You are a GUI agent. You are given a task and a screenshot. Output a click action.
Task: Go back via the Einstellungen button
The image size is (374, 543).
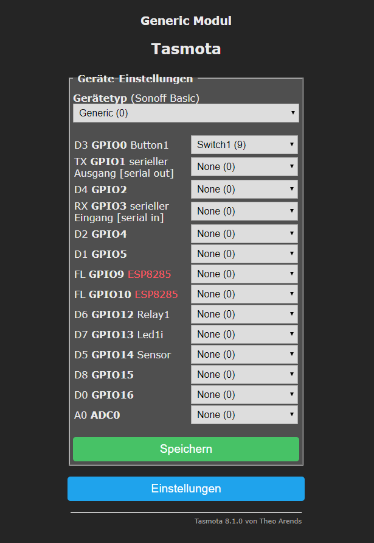pos(185,489)
